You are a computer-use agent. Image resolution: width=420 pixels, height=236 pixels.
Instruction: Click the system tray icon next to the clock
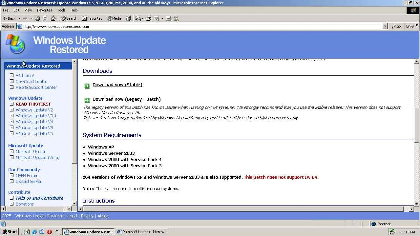tap(392, 232)
